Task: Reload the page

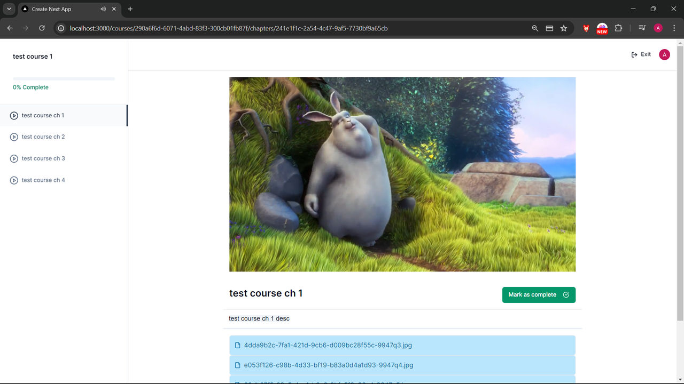Action: tap(42, 28)
